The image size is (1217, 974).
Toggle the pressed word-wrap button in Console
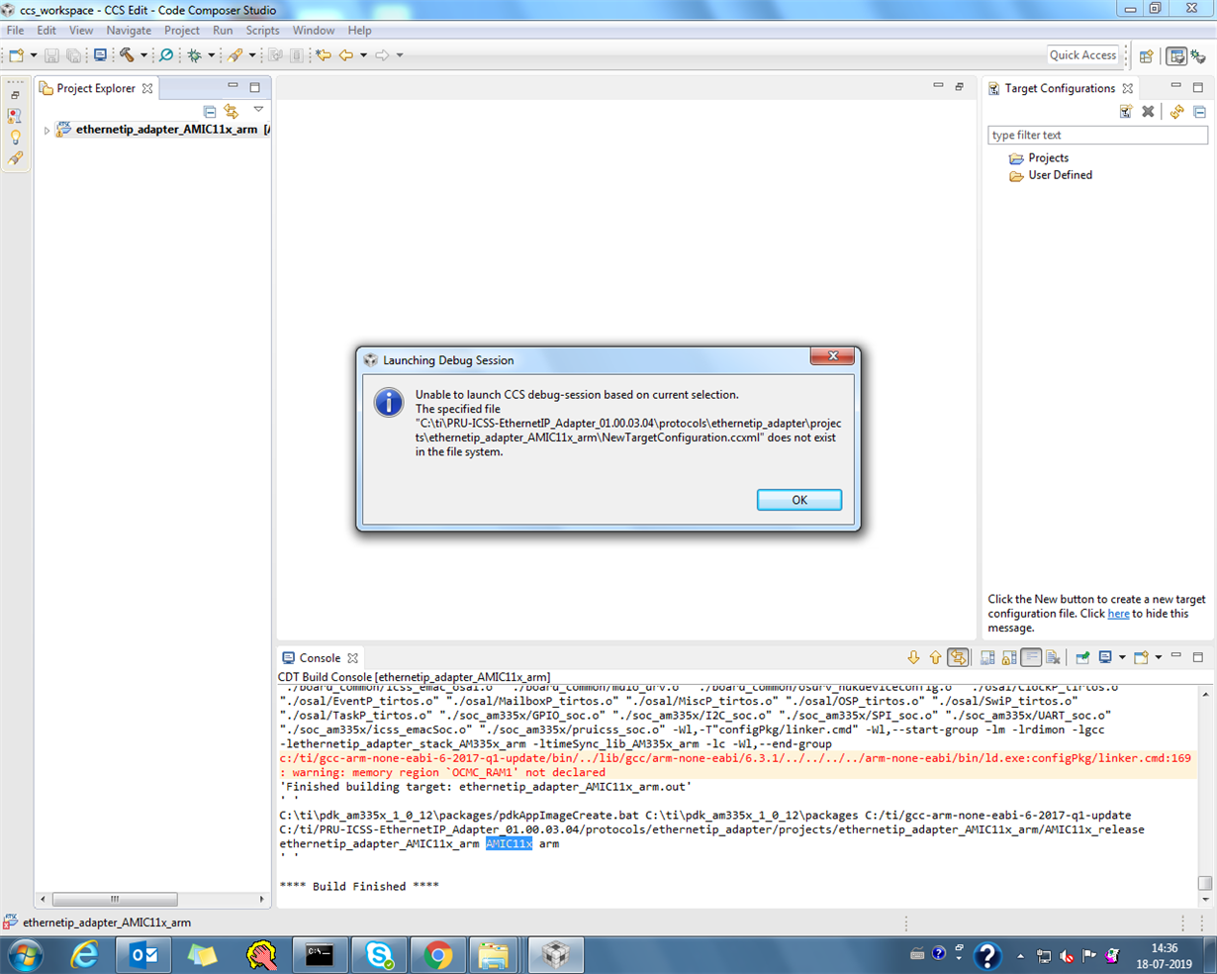[x=1031, y=657]
